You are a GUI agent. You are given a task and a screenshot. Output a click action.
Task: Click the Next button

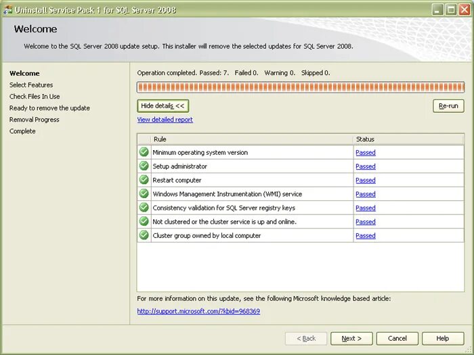351,339
